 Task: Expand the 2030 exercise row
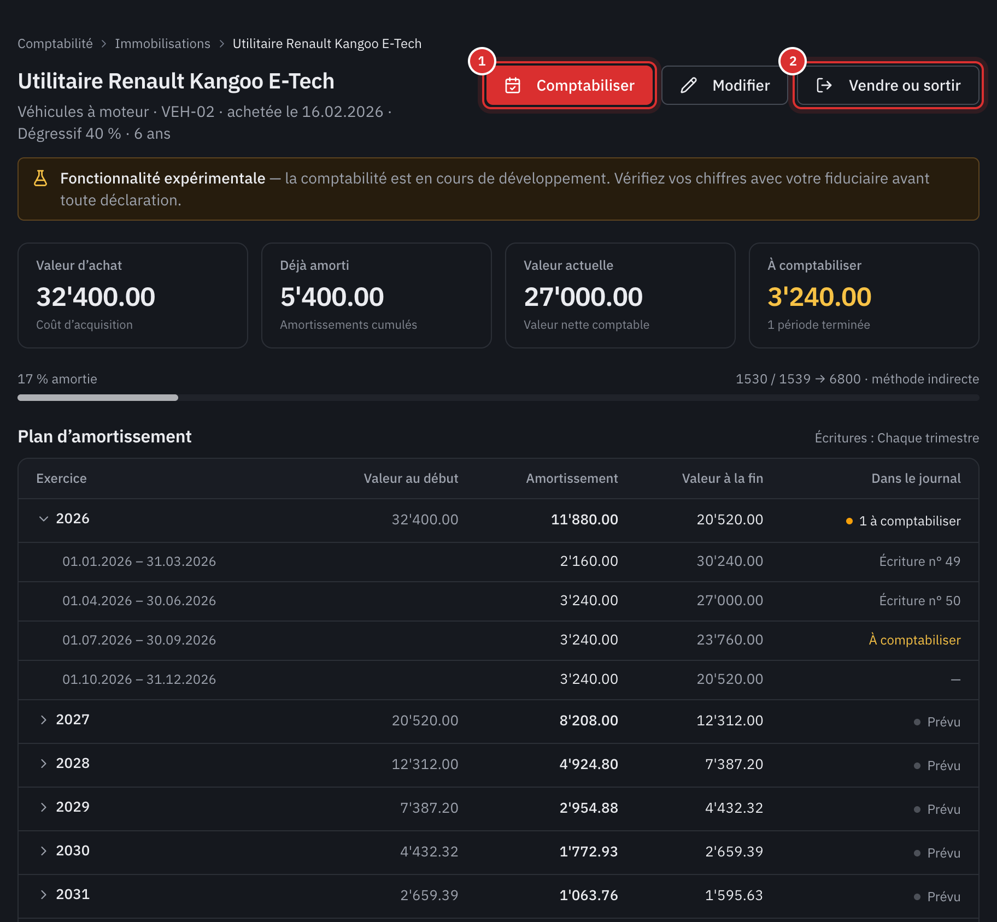(44, 851)
